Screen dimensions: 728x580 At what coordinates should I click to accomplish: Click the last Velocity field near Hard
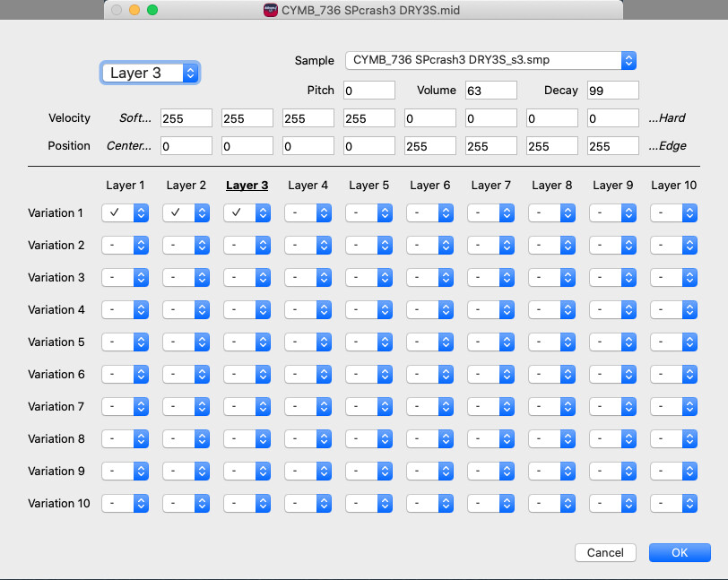pos(613,118)
